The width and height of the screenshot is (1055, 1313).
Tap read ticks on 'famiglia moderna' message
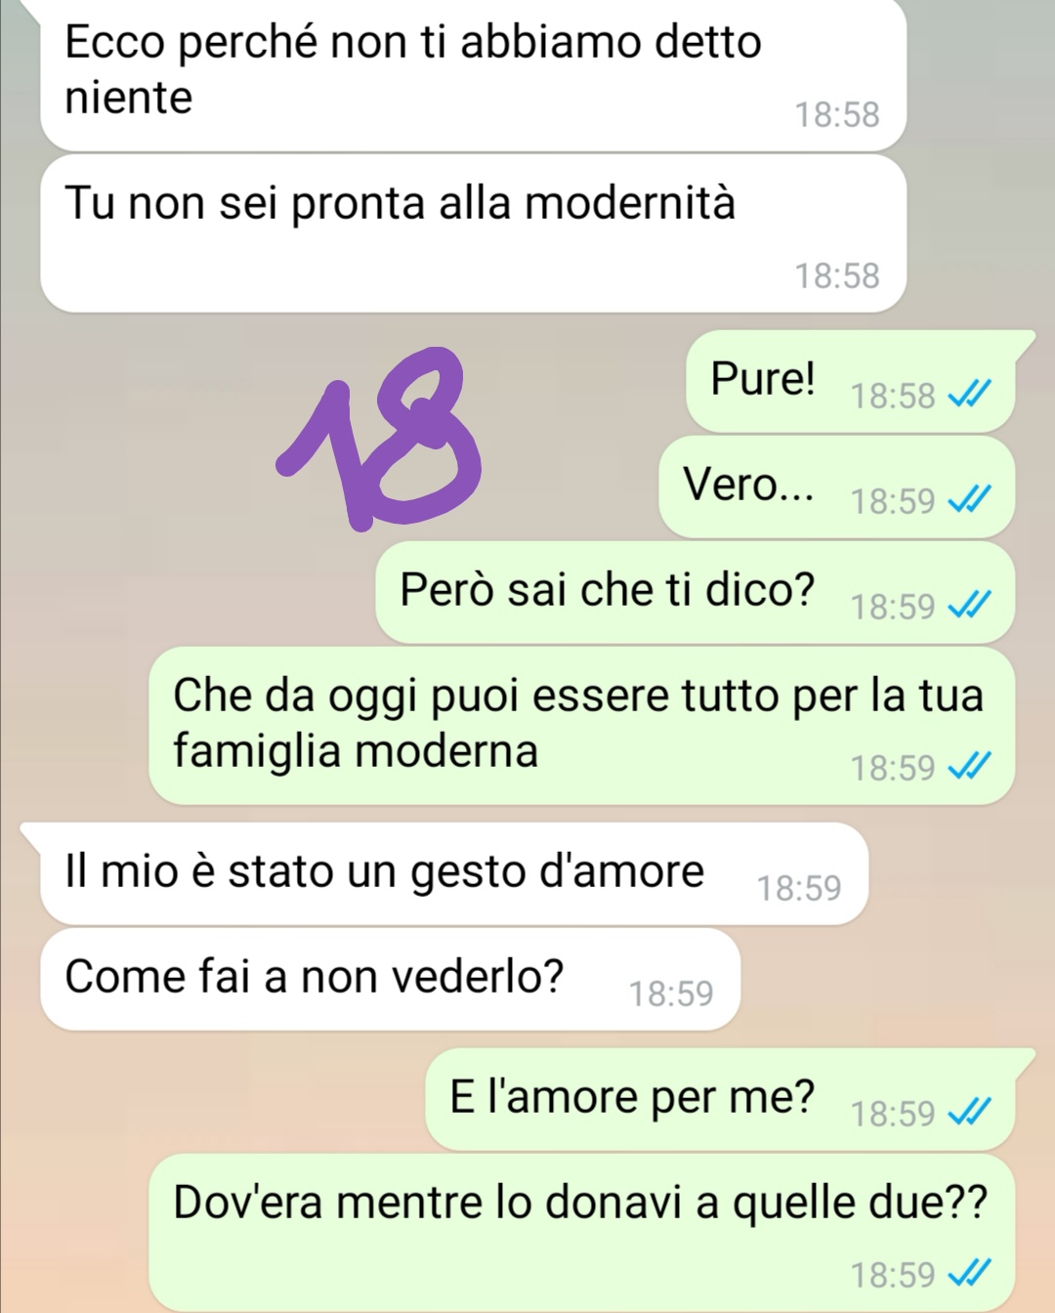click(970, 767)
